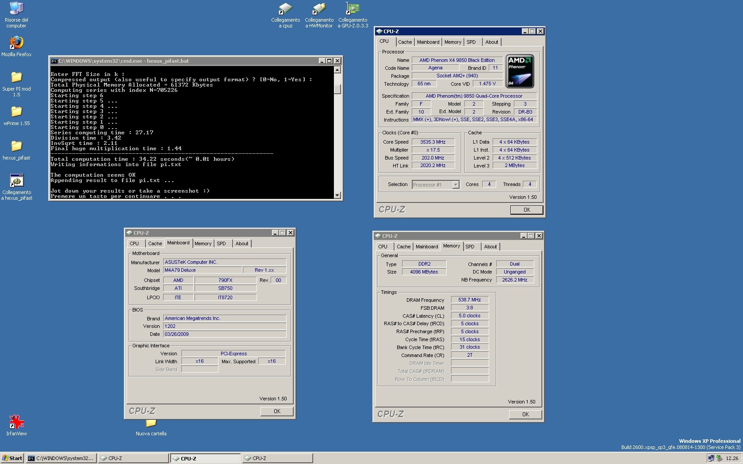Viewport: 743px width, 464px height.
Task: Select Memory tab in Mainboard window
Action: point(203,243)
